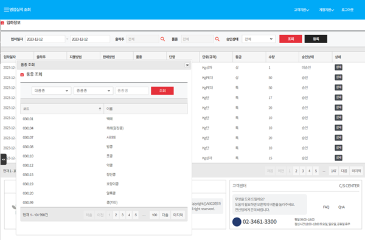Open the 승인상태 dropdown
Screen dimensions: 365x240
pos(259,39)
